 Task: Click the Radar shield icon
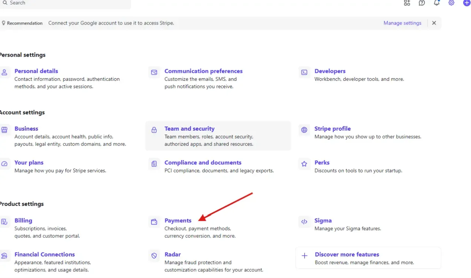154,256
